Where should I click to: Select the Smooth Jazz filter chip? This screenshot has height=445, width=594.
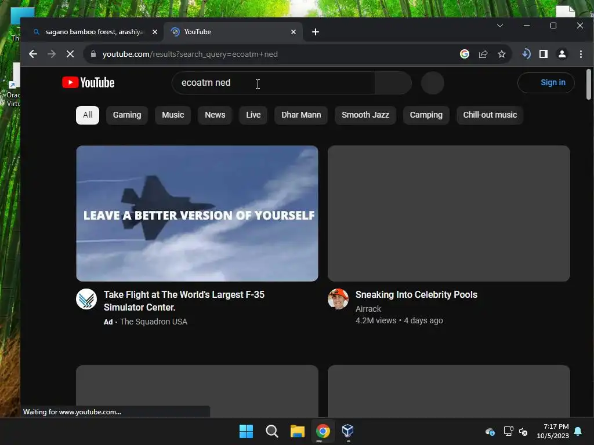tap(365, 115)
